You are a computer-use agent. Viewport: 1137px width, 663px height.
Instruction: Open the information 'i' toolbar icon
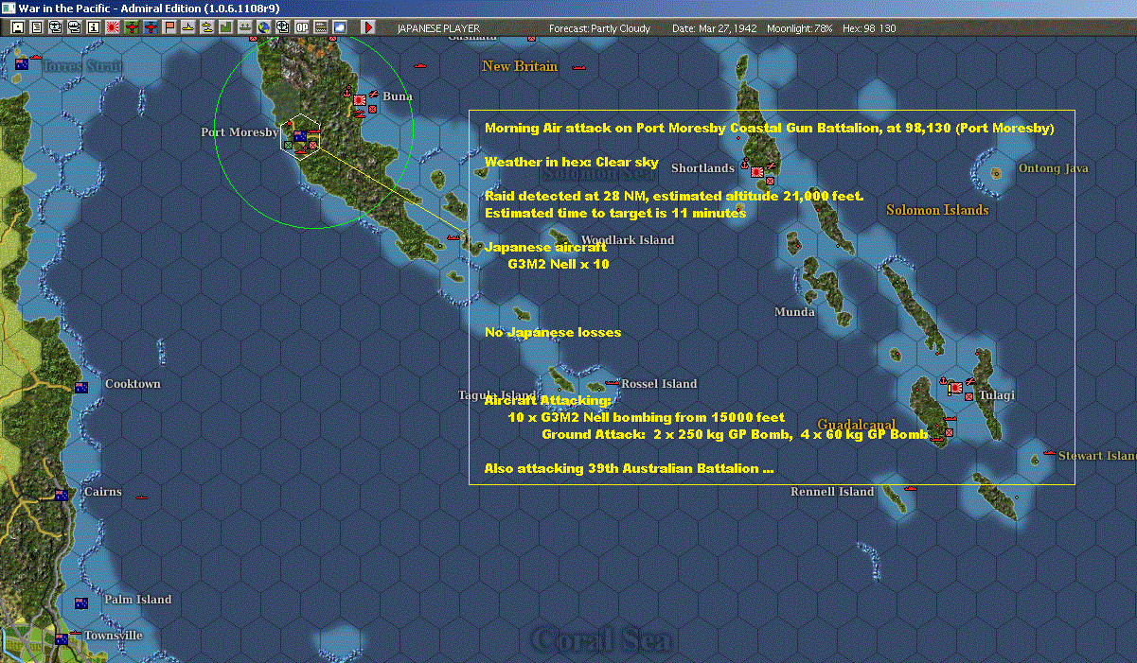(93, 27)
